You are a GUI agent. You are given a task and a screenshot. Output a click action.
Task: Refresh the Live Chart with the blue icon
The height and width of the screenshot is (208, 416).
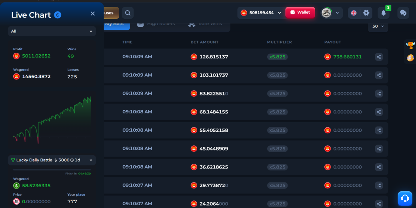(x=58, y=15)
